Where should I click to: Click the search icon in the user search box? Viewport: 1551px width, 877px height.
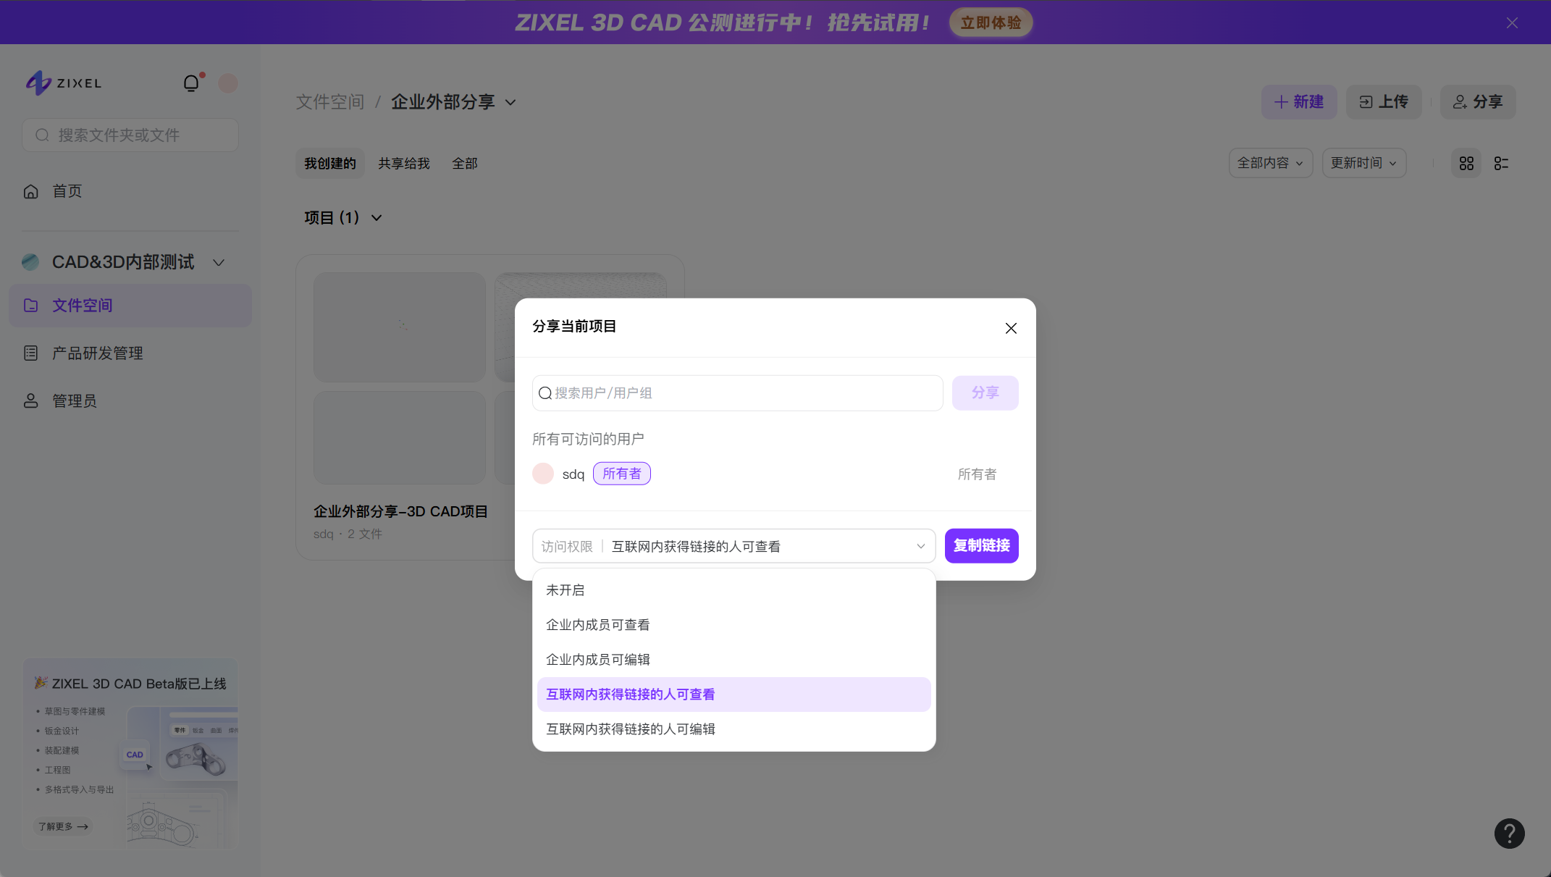click(545, 393)
